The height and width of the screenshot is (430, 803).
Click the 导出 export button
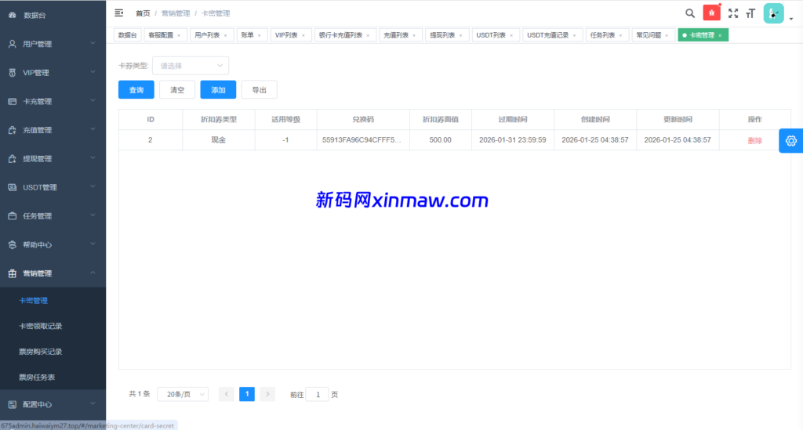(259, 89)
